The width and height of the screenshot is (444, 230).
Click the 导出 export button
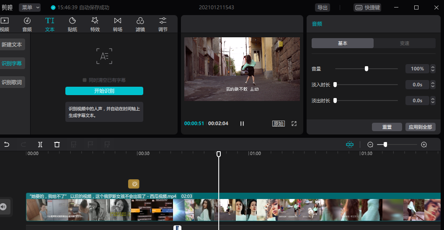pyautogui.click(x=323, y=8)
